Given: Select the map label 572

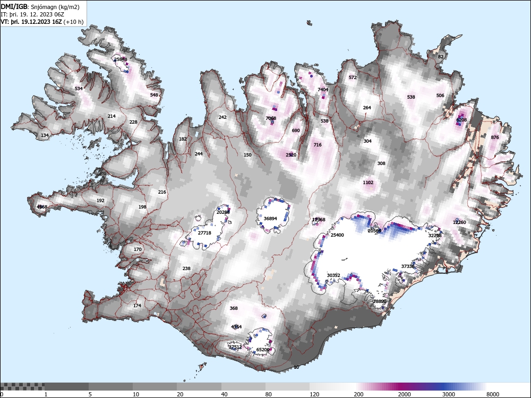Looking at the screenshot, I should (x=353, y=77).
